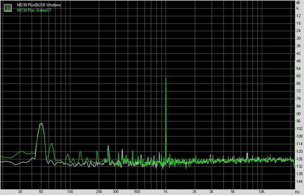Image resolution: width=304 pixels, height=195 pixels.
Task: Click the 10K frequency axis label
Action: (x=262, y=192)
